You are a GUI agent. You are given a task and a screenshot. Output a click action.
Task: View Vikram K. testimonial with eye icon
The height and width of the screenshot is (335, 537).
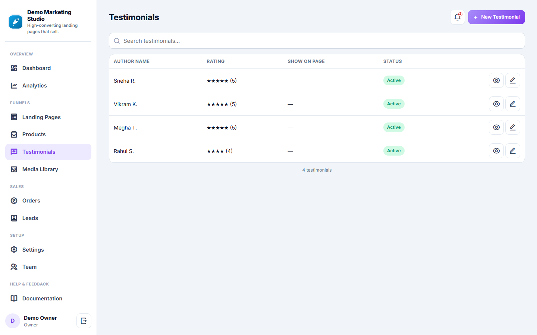pos(496,104)
